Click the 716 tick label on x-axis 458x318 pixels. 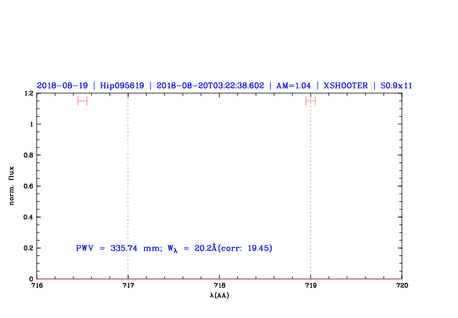coord(36,286)
